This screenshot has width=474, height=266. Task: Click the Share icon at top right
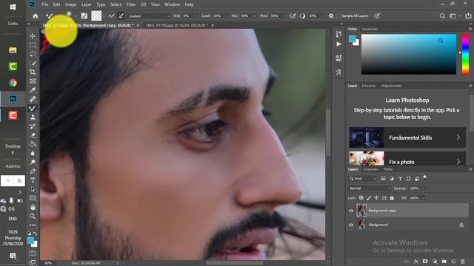[468, 16]
